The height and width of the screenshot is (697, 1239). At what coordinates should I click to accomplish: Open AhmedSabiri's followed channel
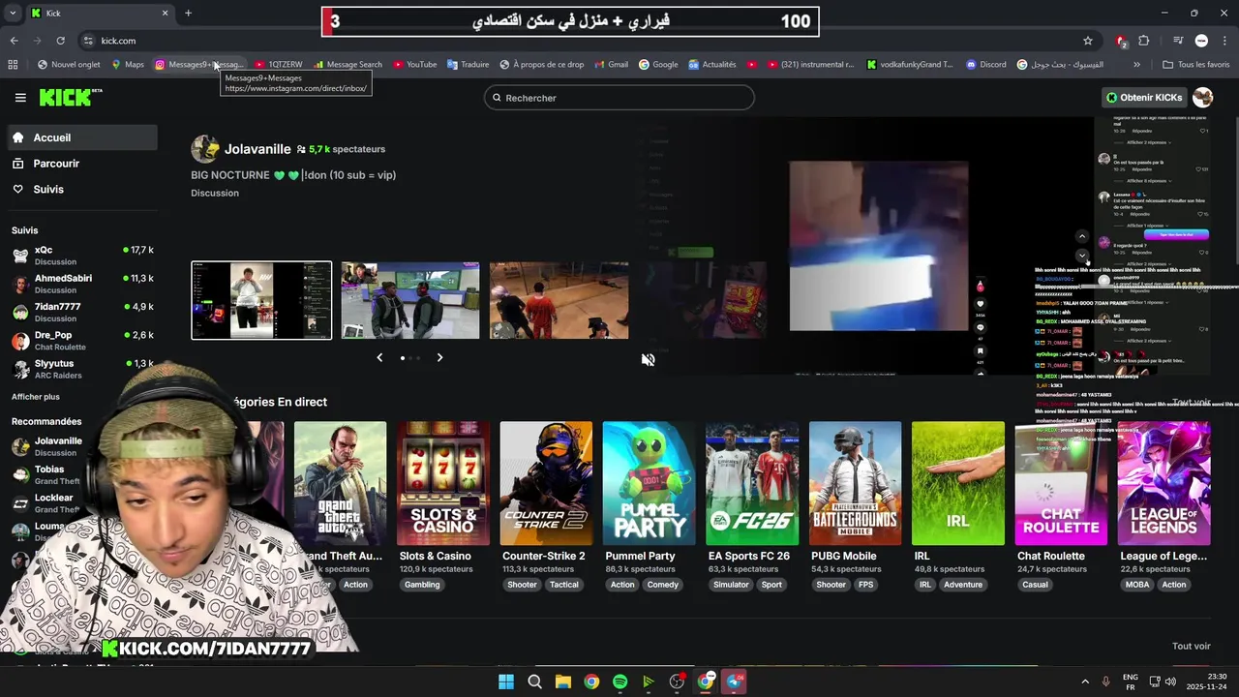(x=81, y=284)
